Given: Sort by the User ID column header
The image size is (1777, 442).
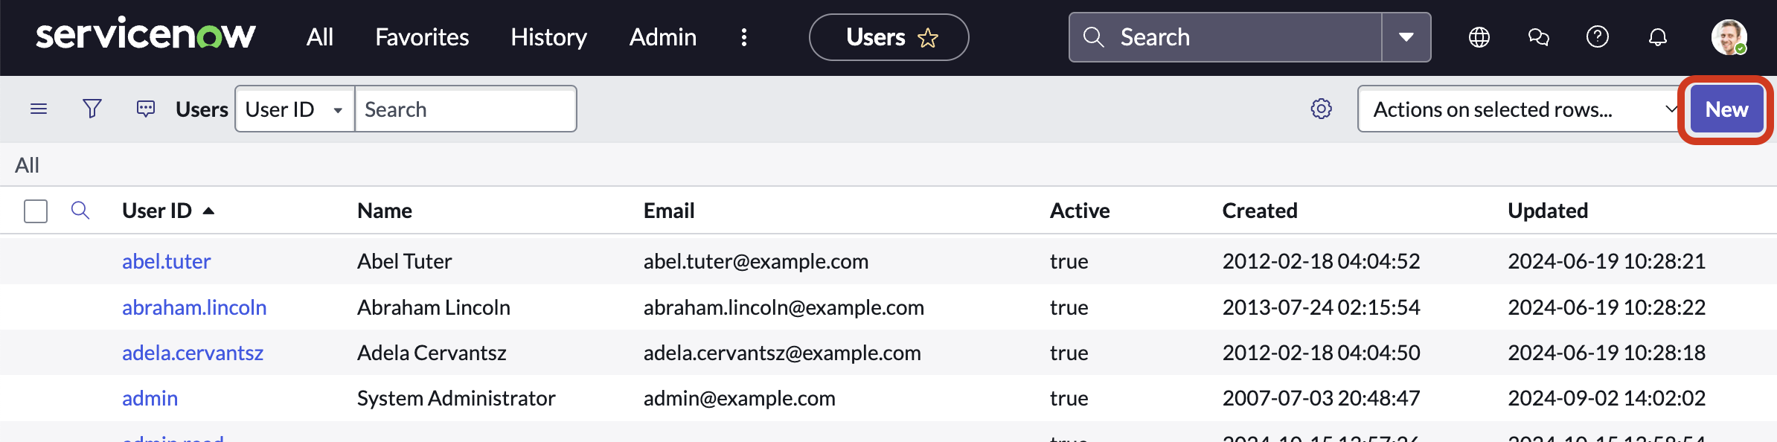Looking at the screenshot, I should [157, 211].
